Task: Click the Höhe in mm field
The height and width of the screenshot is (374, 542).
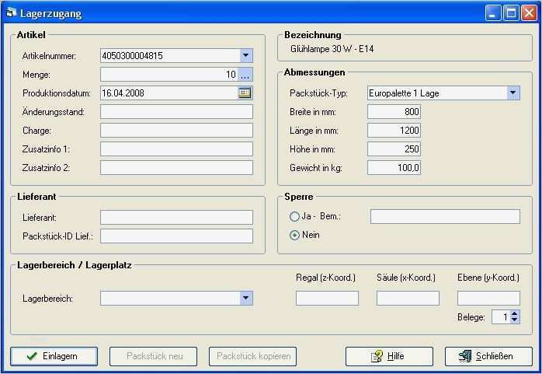Action: click(x=394, y=149)
